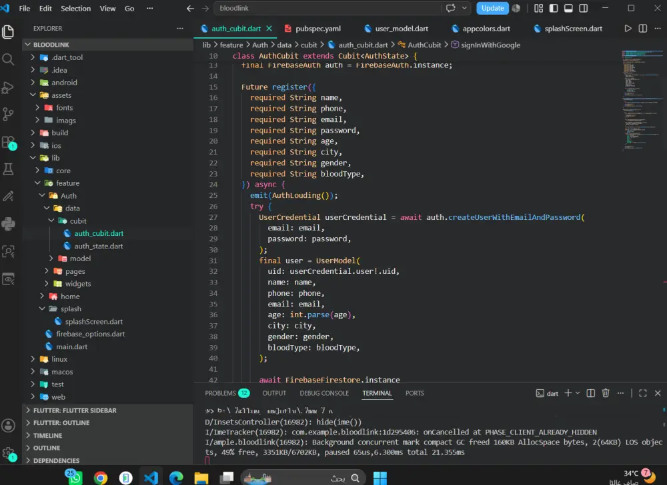667x485 pixels.
Task: Maximize the terminal panel size
Action: pos(643,393)
